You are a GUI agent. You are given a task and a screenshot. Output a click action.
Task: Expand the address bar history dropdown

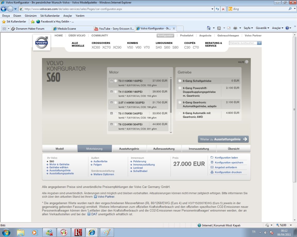click(x=212, y=9)
